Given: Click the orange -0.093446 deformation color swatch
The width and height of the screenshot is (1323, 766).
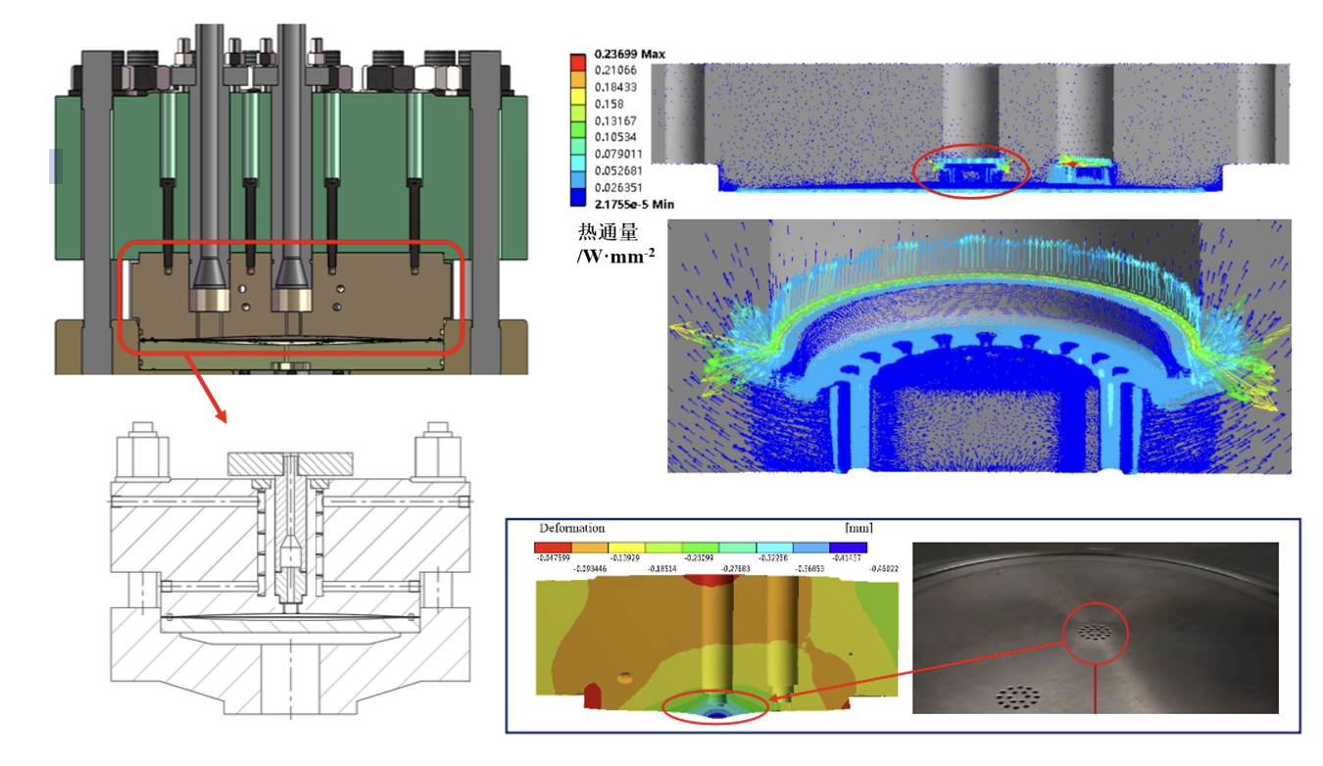Looking at the screenshot, I should [x=591, y=547].
